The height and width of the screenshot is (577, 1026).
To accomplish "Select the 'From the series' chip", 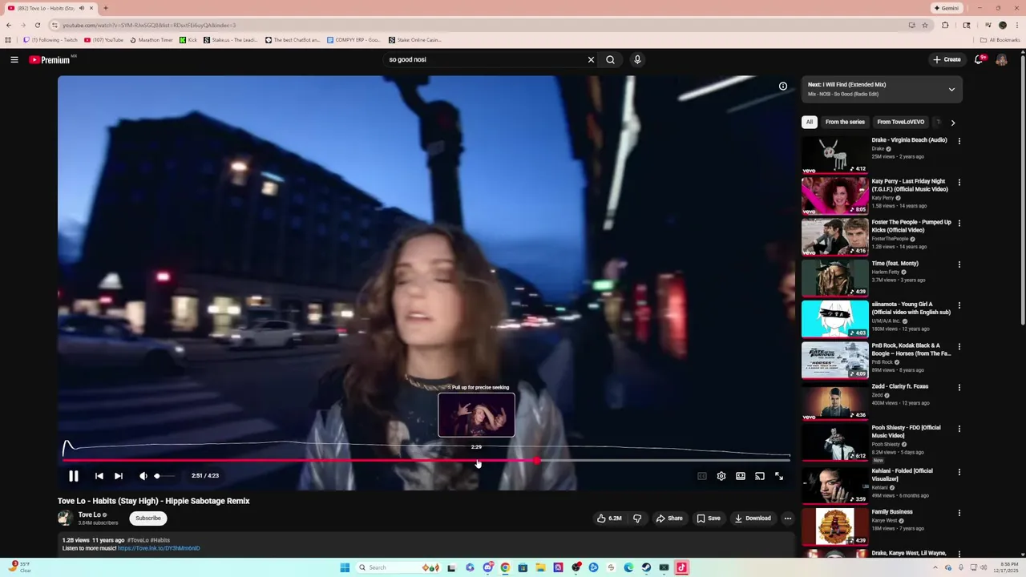I will [845, 122].
